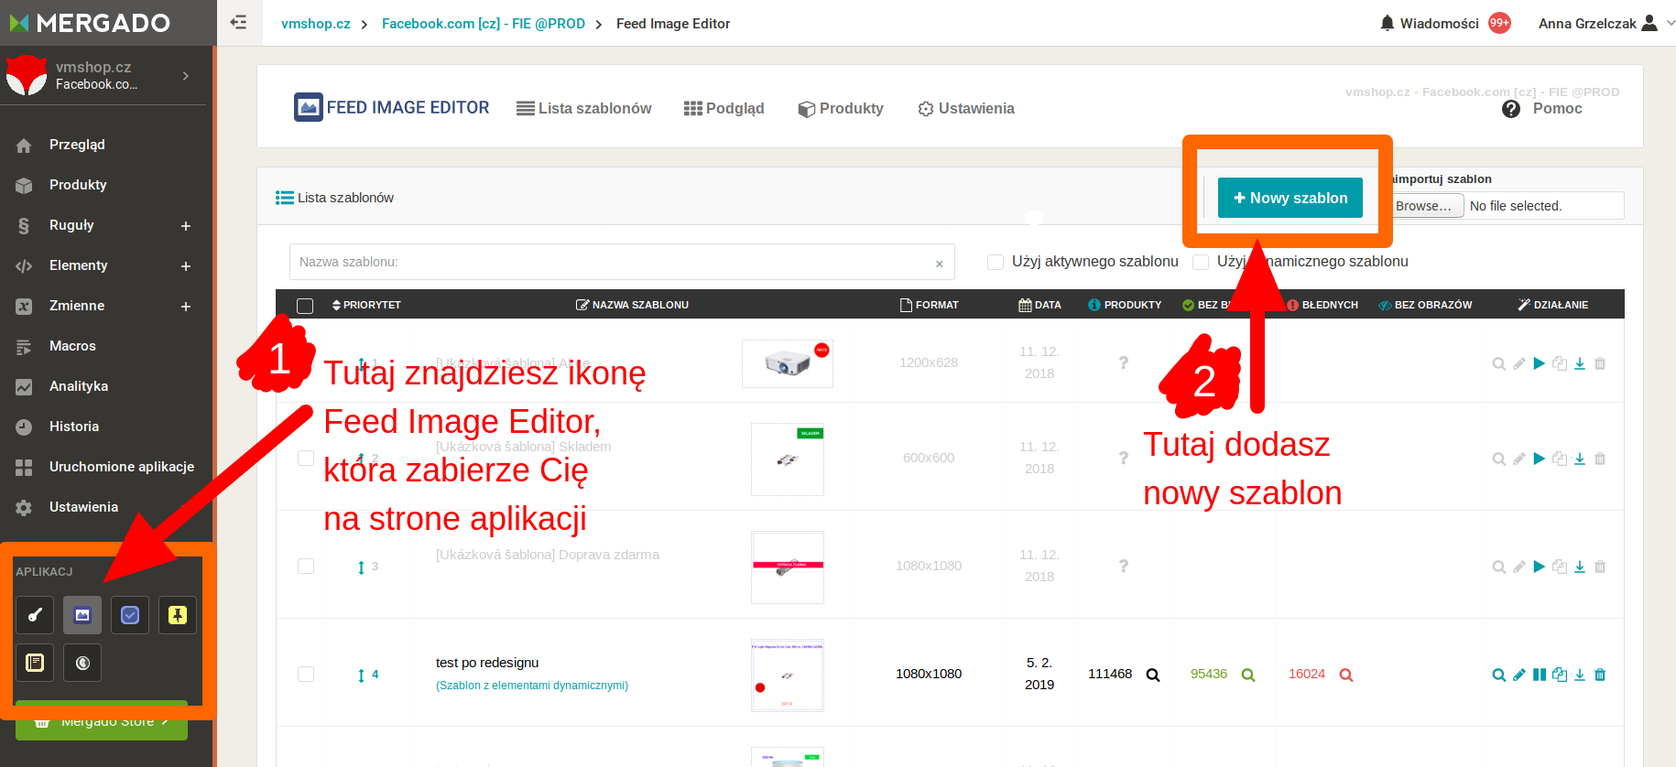This screenshot has width=1676, height=767.
Task: Expand the vmshop.cz project switcher chevron
Action: click(x=186, y=76)
